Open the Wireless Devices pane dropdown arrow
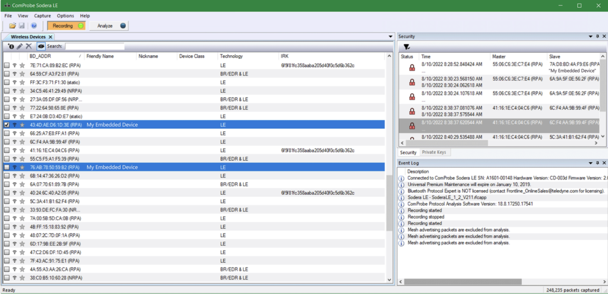The image size is (608, 294). [391, 36]
